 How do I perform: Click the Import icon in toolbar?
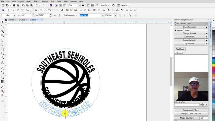coord(56,5)
